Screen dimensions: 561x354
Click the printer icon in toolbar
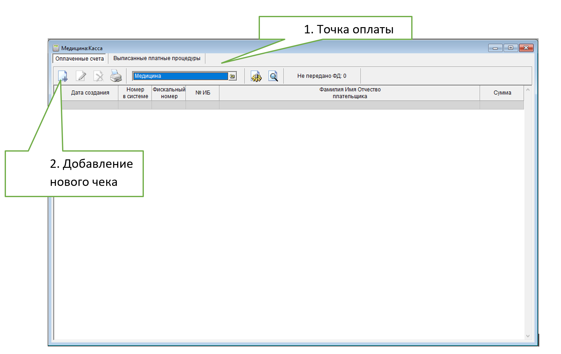(x=116, y=76)
